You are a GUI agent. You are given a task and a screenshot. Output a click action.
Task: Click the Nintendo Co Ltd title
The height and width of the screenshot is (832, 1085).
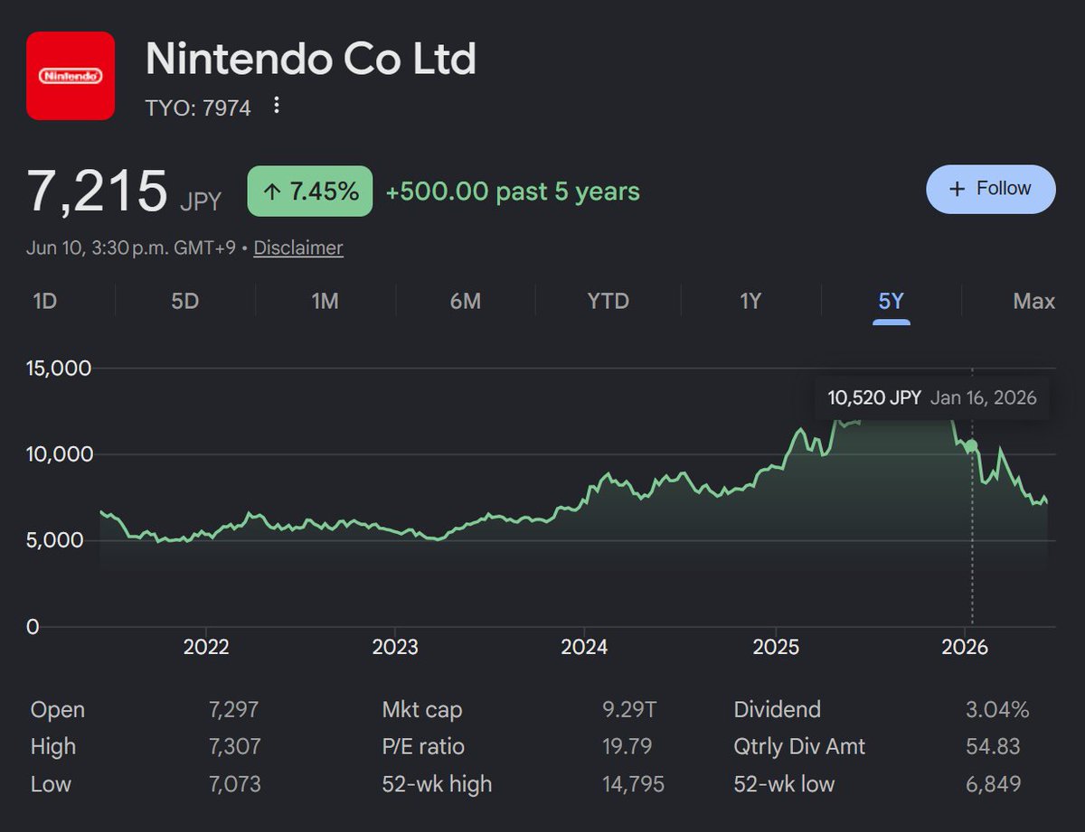click(311, 60)
